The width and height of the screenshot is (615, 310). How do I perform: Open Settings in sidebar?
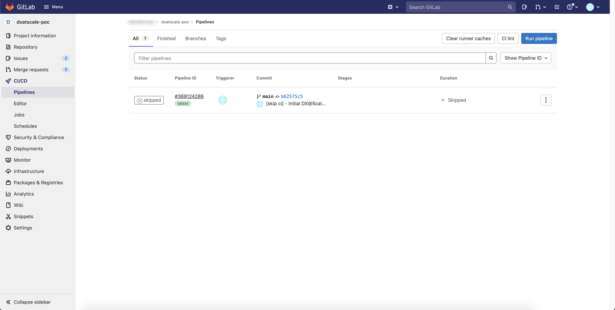(38, 228)
